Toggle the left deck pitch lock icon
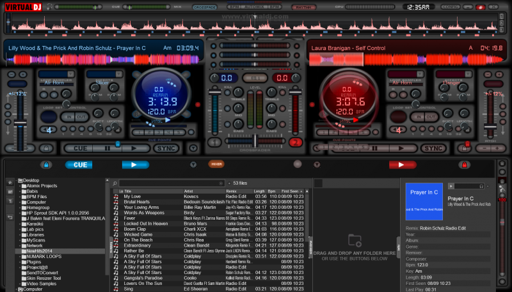This screenshot has width=512, height=292. tap(46, 148)
